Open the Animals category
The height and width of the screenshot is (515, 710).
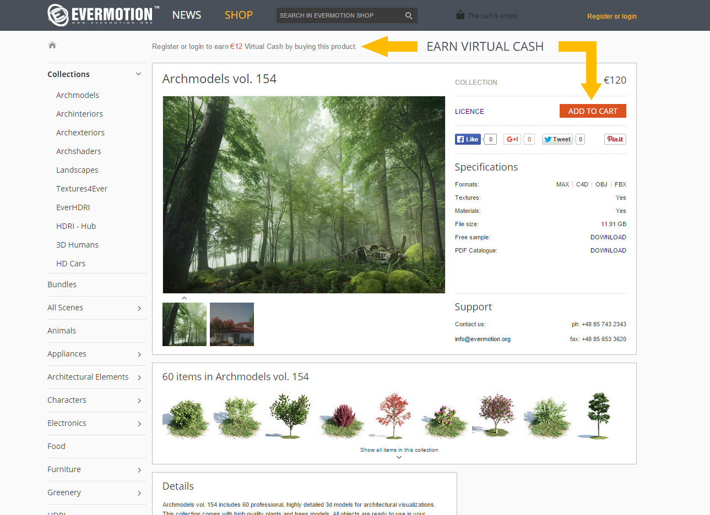point(62,331)
